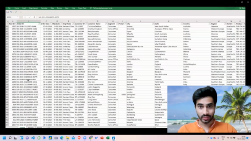251x141 pixels.
Task: Open Google Chrome from taskbar
Action: pos(91,138)
